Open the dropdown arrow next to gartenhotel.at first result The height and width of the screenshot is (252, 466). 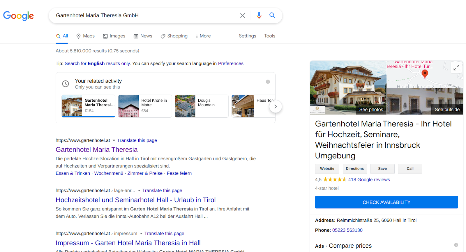[x=114, y=140]
